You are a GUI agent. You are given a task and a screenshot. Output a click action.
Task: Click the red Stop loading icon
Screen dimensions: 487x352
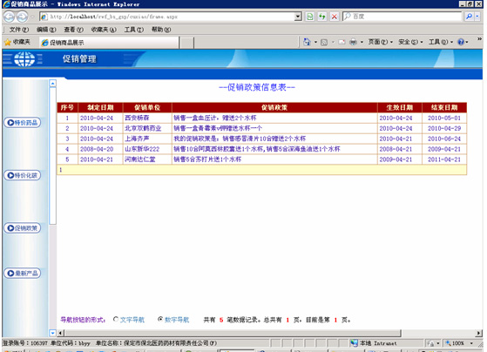pyautogui.click(x=335, y=17)
